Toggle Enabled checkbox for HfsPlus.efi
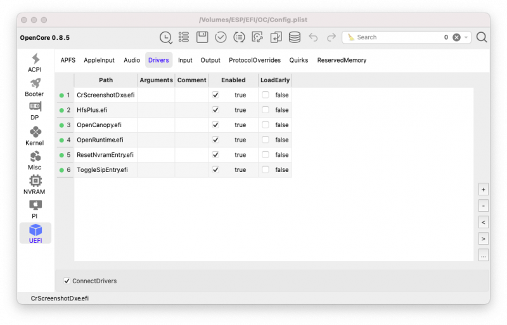The height and width of the screenshot is (325, 507). [215, 110]
